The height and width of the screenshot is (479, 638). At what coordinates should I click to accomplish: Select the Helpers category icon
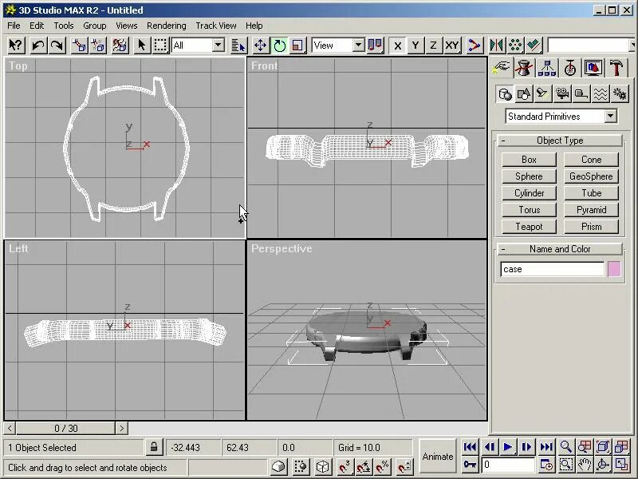581,94
